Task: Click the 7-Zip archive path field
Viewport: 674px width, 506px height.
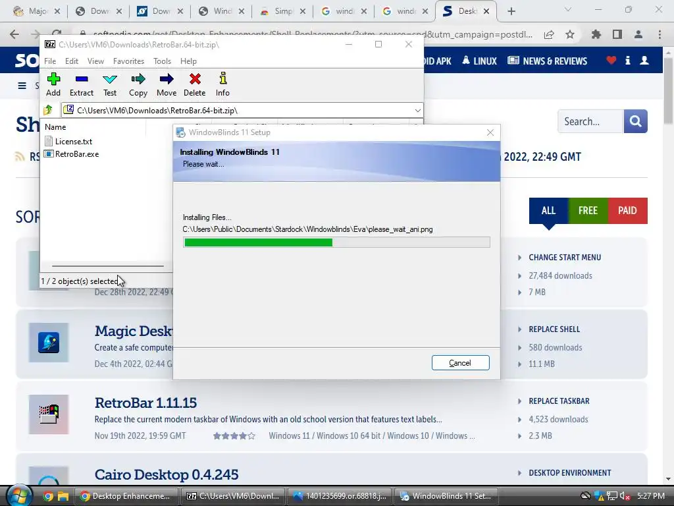Action: coord(242,111)
